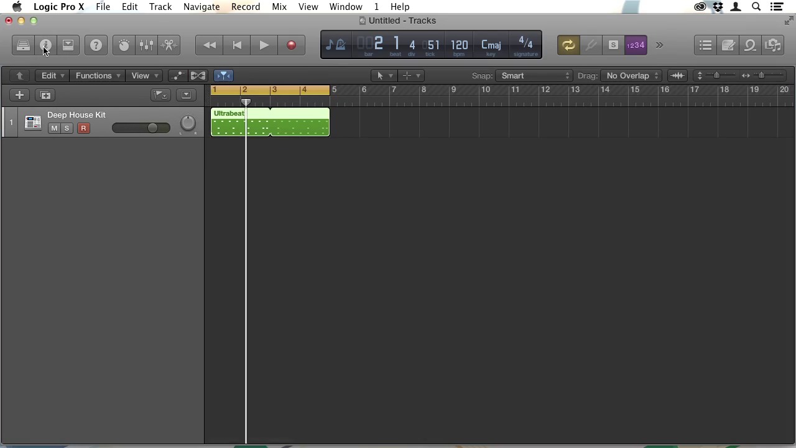
Task: Open the Snap Smart popup
Action: click(535, 76)
